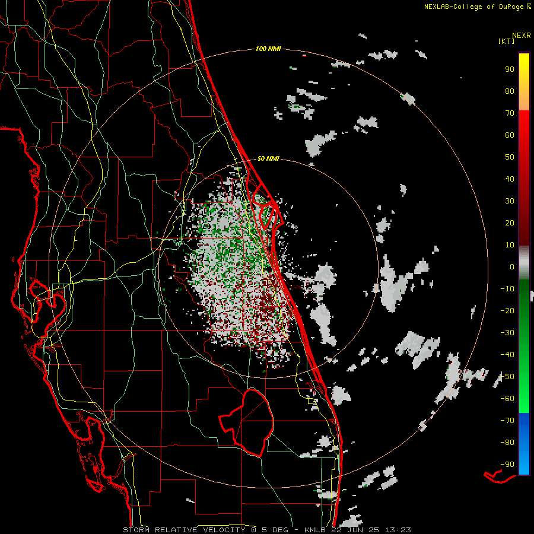Click the 60 value on the velocity scale
The height and width of the screenshot is (534, 534).
click(x=510, y=135)
